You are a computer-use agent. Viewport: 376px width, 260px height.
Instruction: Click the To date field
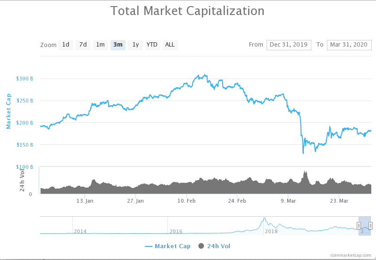tap(349, 45)
